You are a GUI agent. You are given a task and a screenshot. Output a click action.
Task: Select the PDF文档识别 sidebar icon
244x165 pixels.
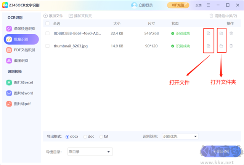(x=9, y=50)
